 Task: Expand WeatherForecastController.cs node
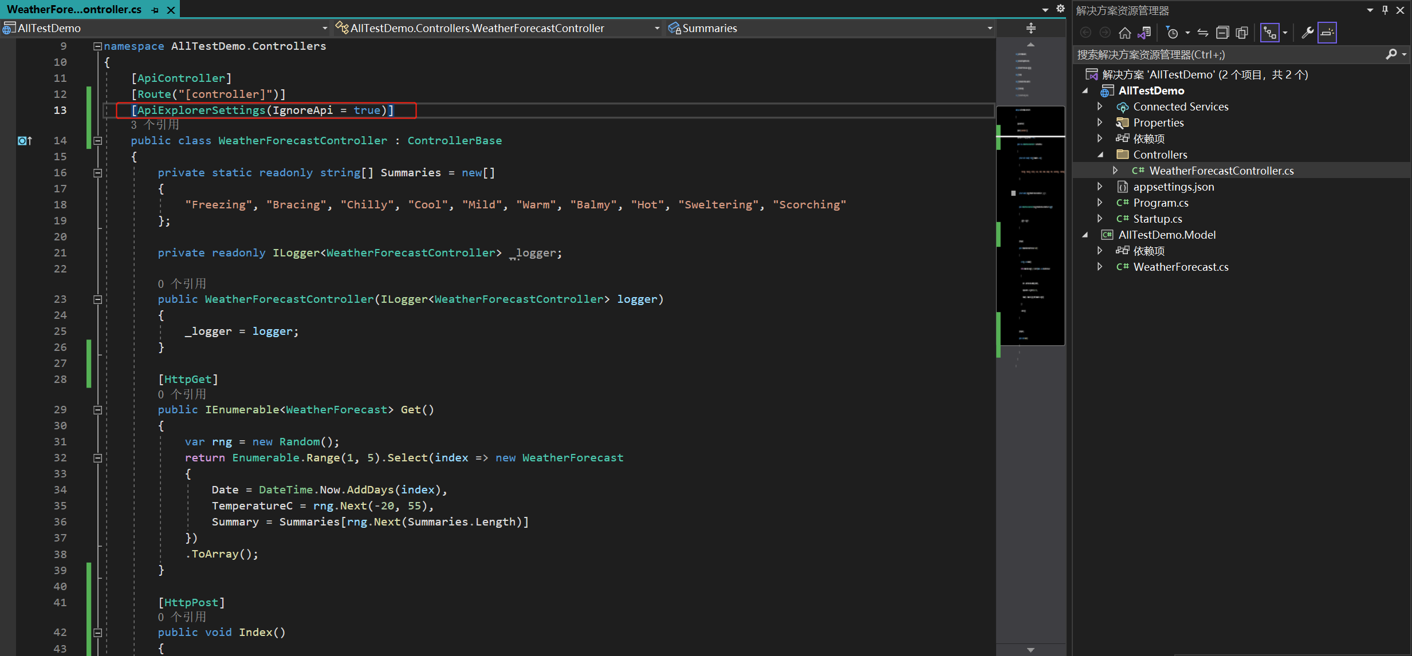(1115, 171)
